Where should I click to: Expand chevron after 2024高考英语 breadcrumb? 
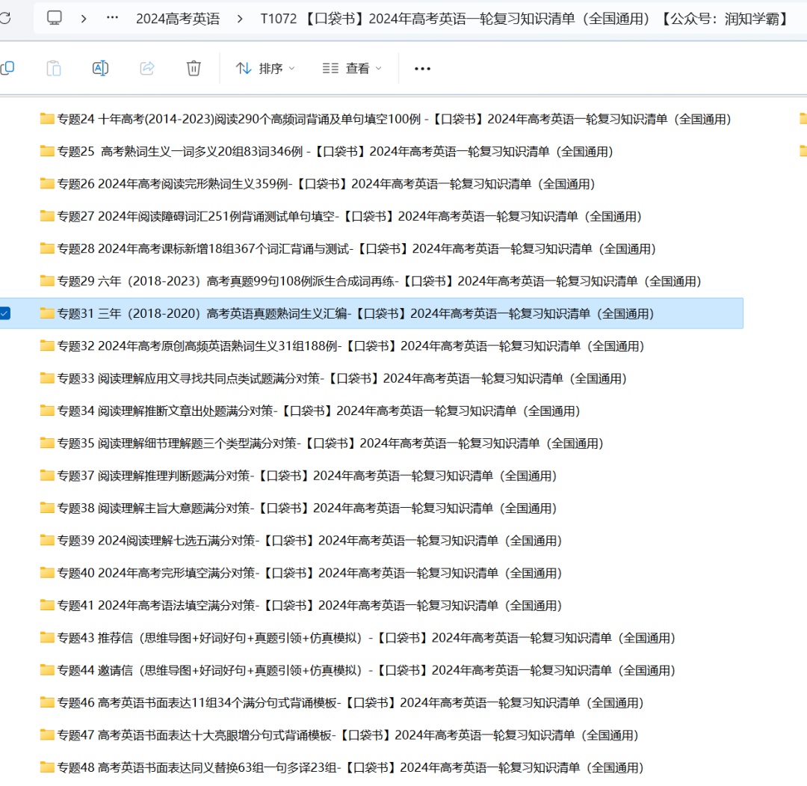tap(240, 19)
